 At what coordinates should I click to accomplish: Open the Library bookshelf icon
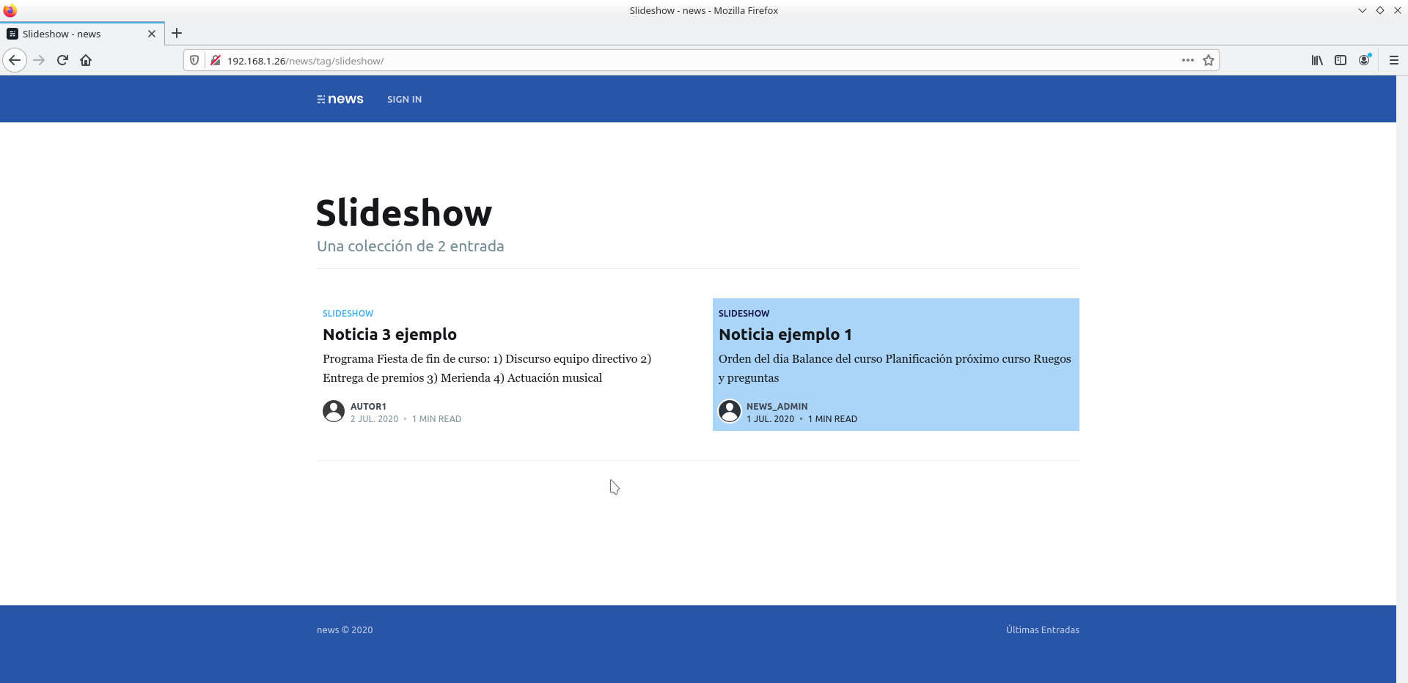click(x=1317, y=60)
